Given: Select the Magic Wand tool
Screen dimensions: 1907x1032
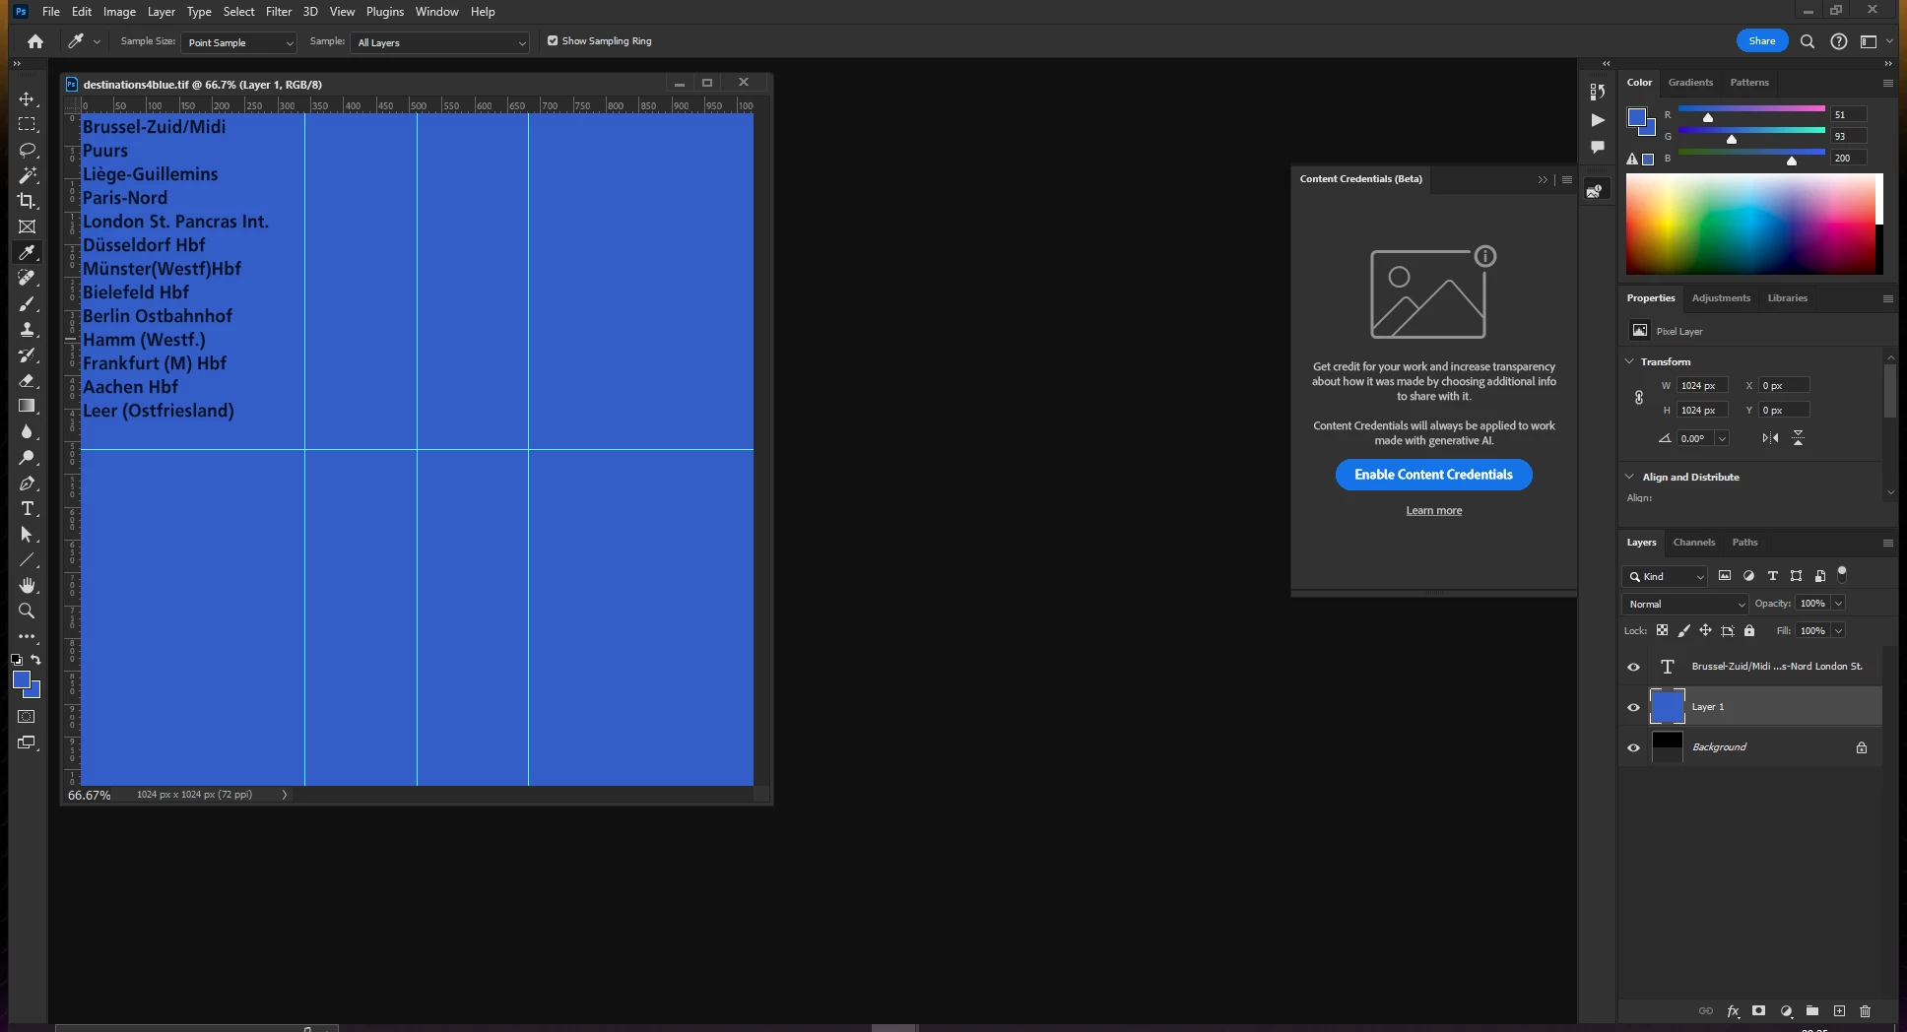Looking at the screenshot, I should (27, 175).
